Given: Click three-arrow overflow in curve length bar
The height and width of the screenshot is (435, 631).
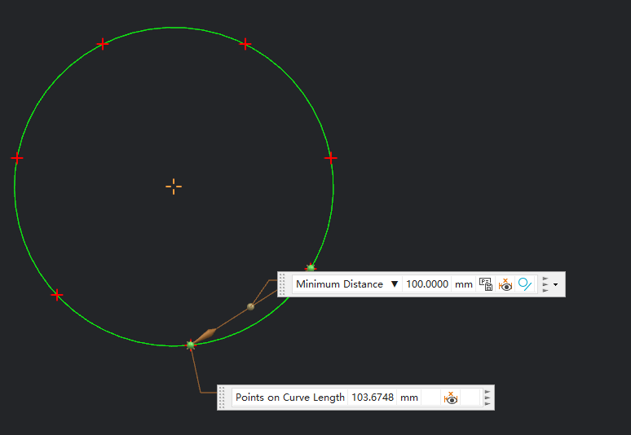Looking at the screenshot, I should (x=488, y=398).
